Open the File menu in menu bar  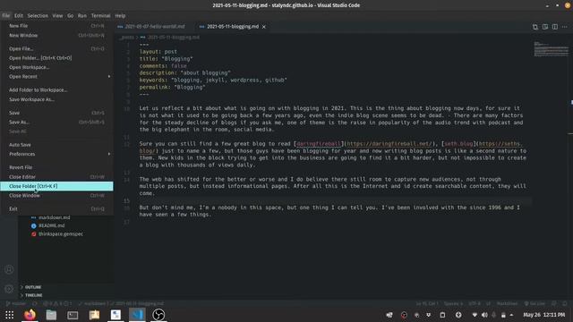6,16
